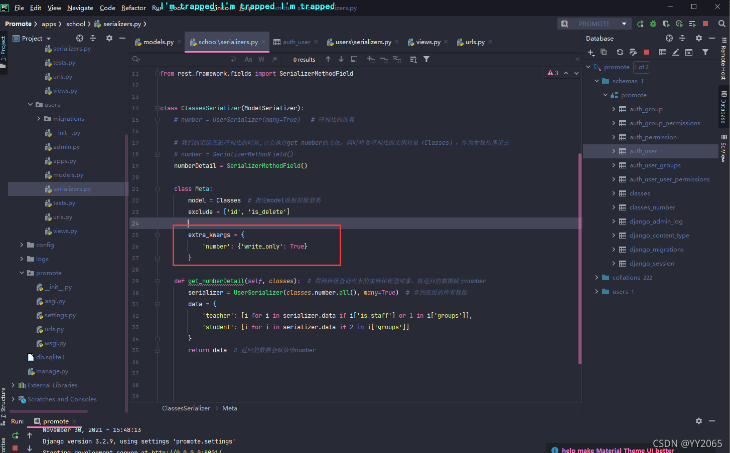The width and height of the screenshot is (730, 453).
Task: Open the Navigate menu
Action: [x=80, y=8]
